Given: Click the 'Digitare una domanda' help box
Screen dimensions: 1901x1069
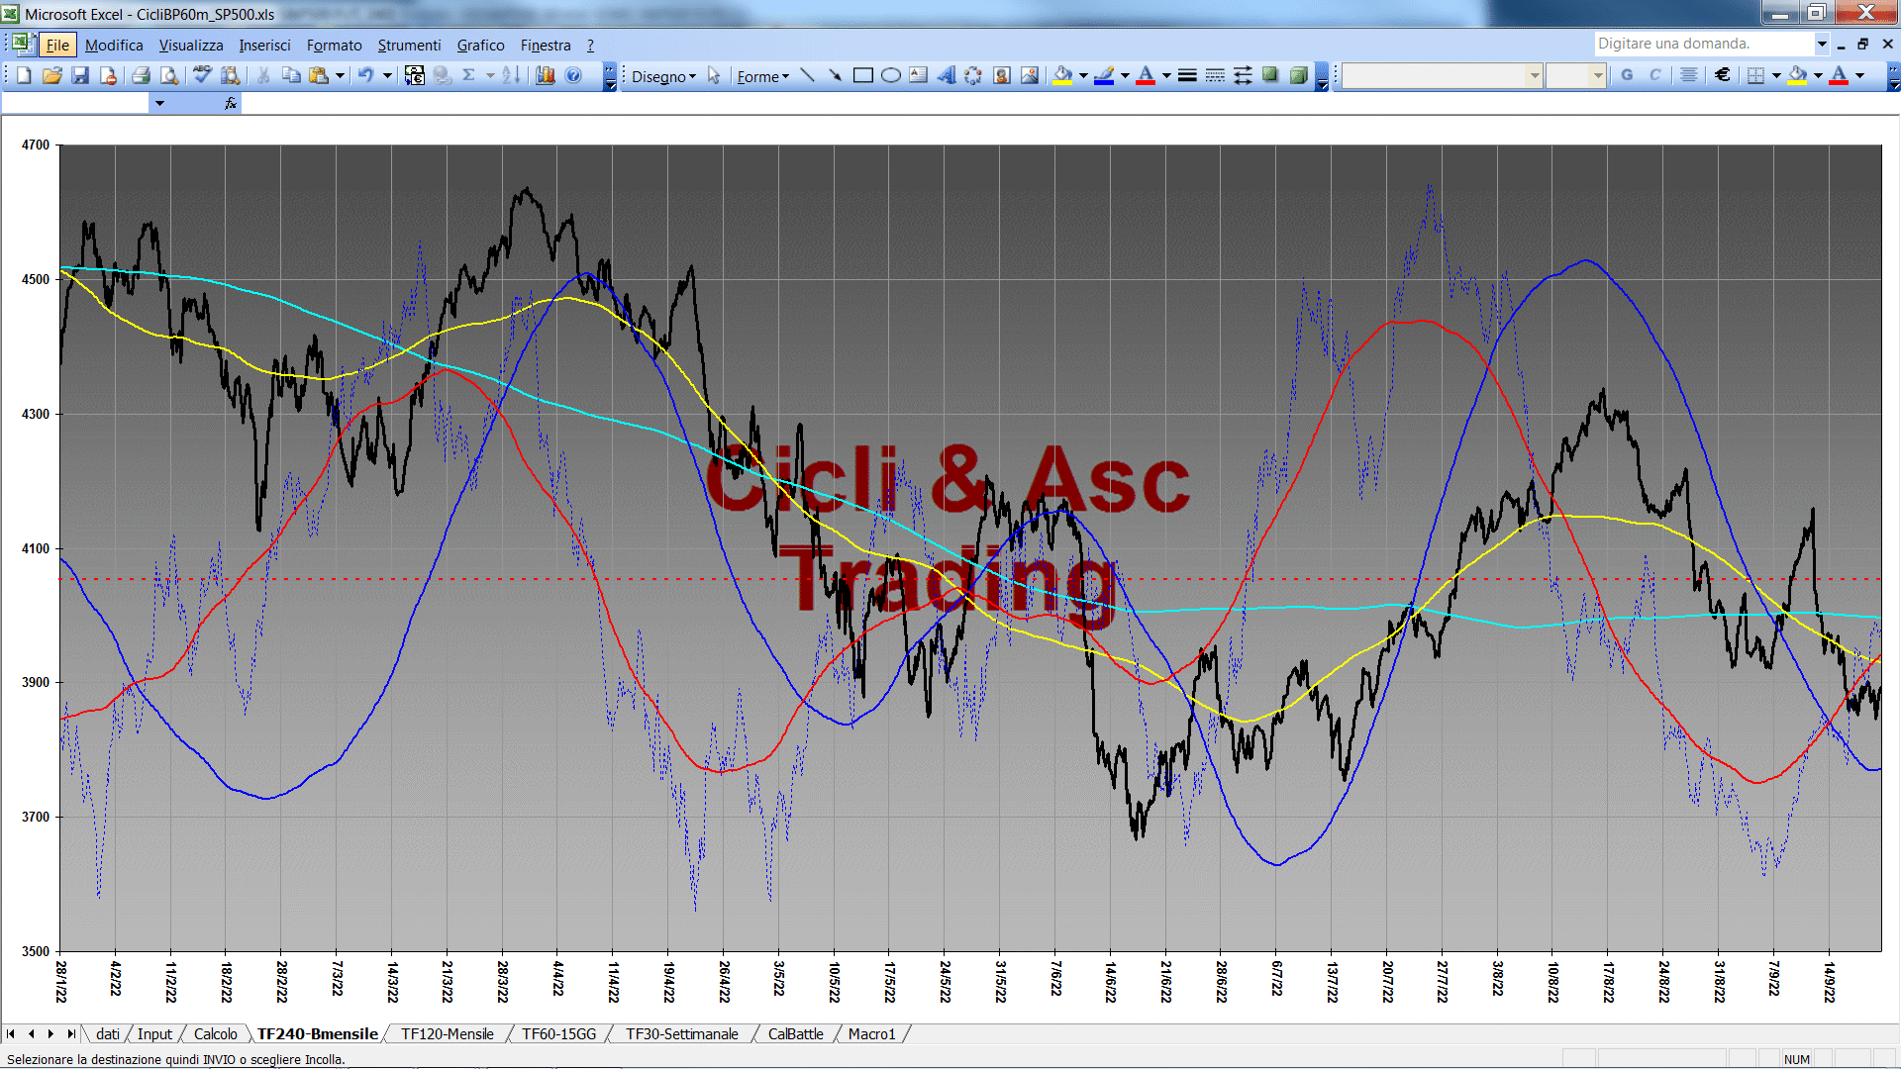Looking at the screenshot, I should (1703, 44).
